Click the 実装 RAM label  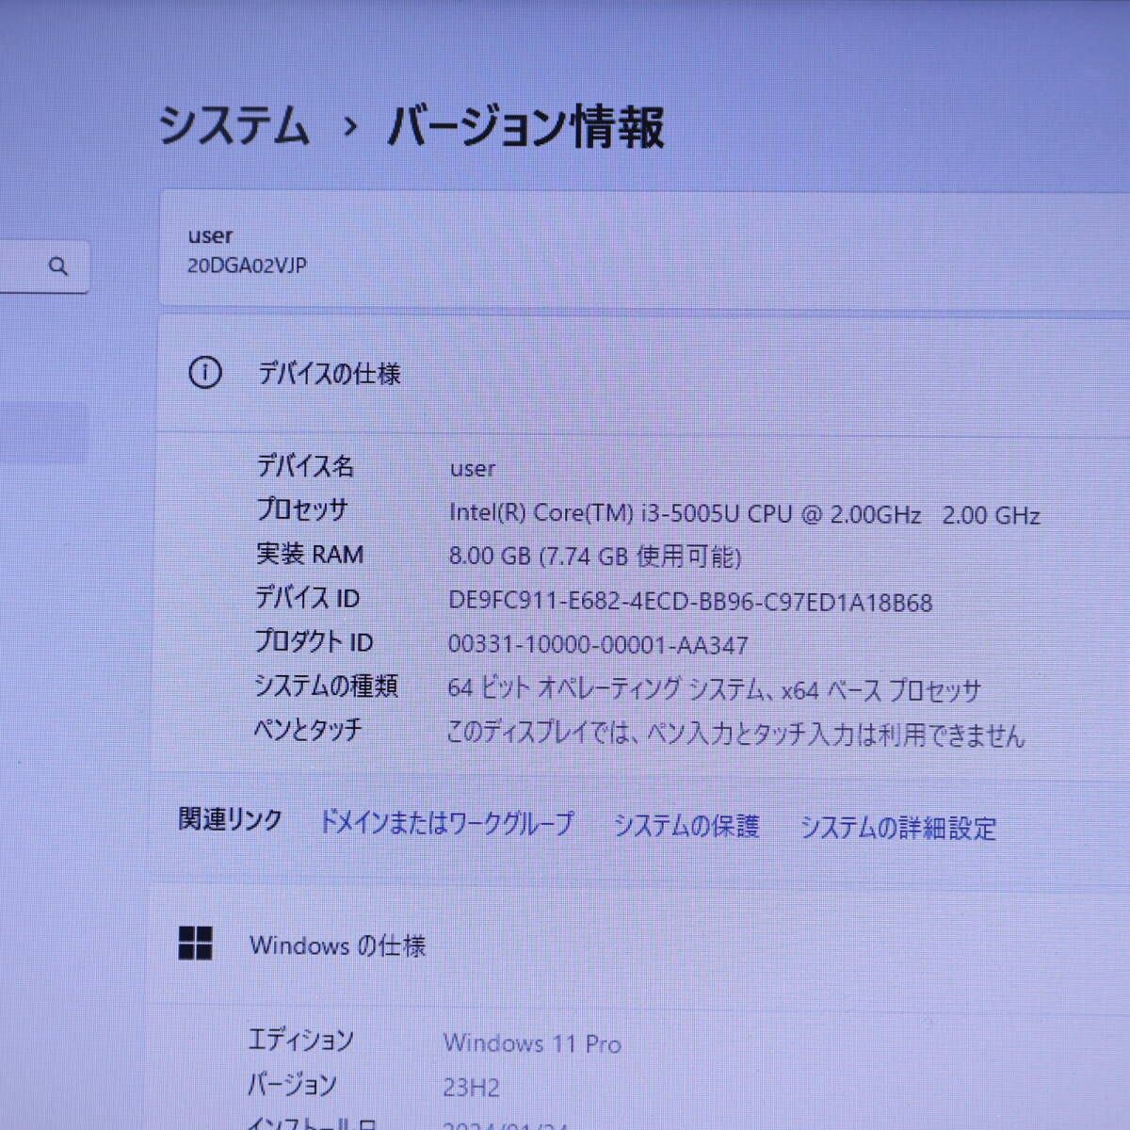(x=310, y=554)
